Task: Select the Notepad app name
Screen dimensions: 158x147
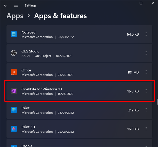Action: click(28, 32)
